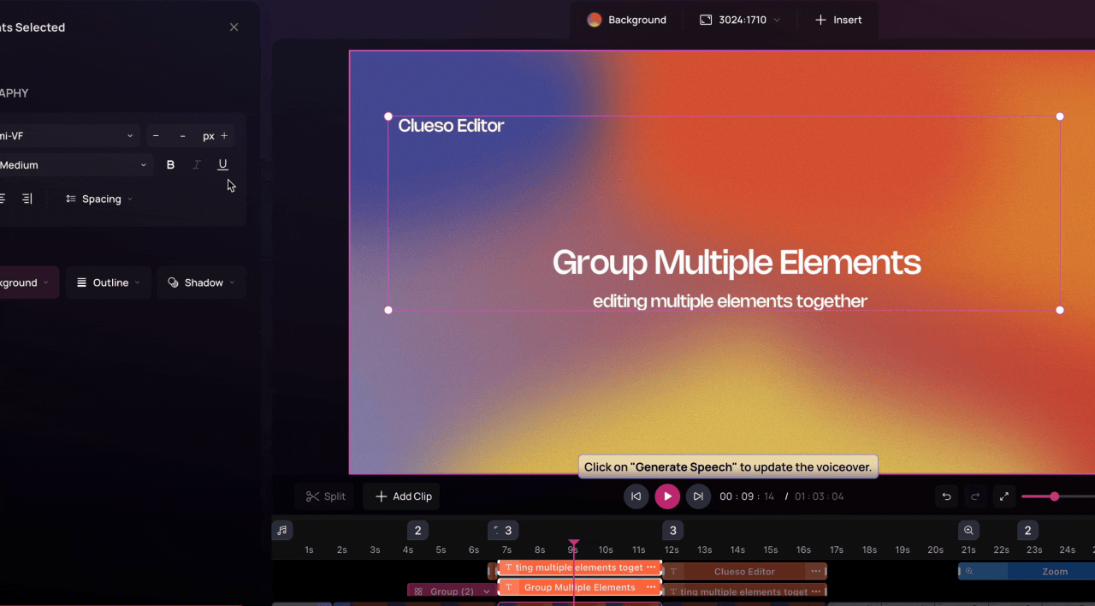Click the timeline zoom slider handle
This screenshot has height=606, width=1095.
tap(1055, 496)
